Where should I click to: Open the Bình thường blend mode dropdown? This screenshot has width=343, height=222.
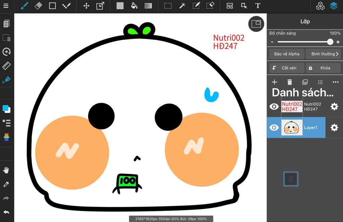click(x=323, y=54)
